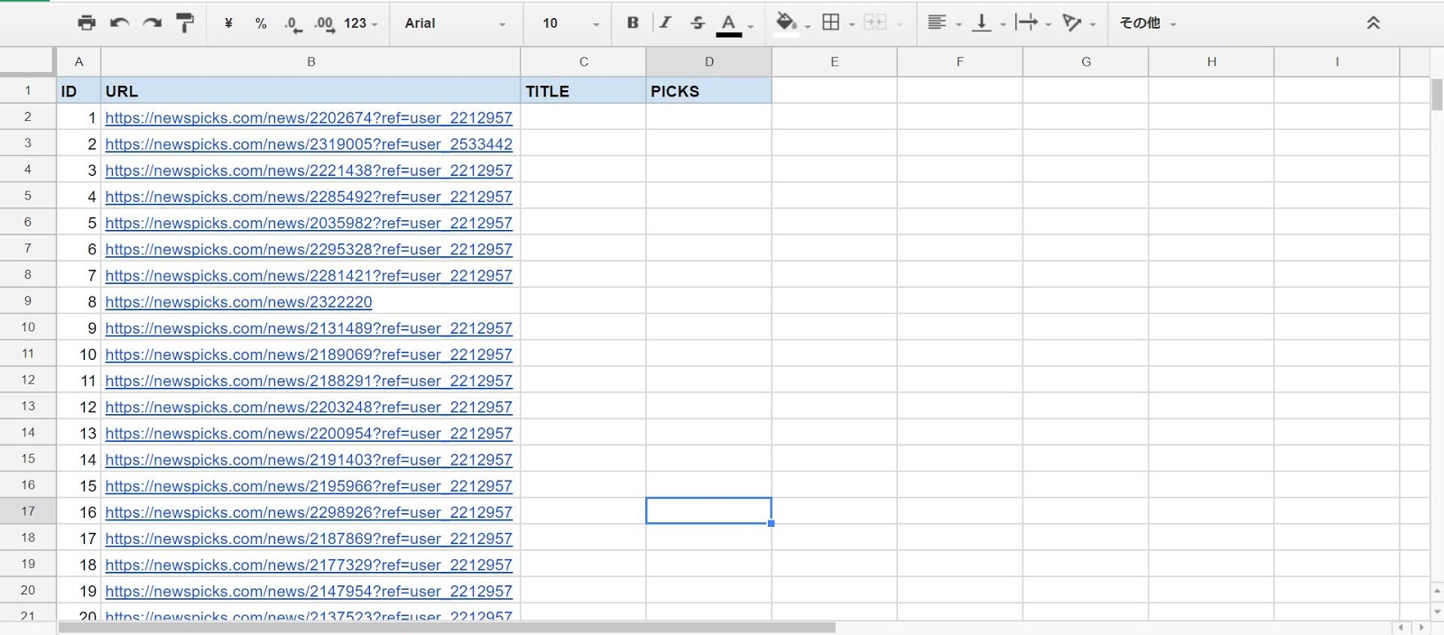
Task: Increase decimal places
Action: pyautogui.click(x=324, y=23)
